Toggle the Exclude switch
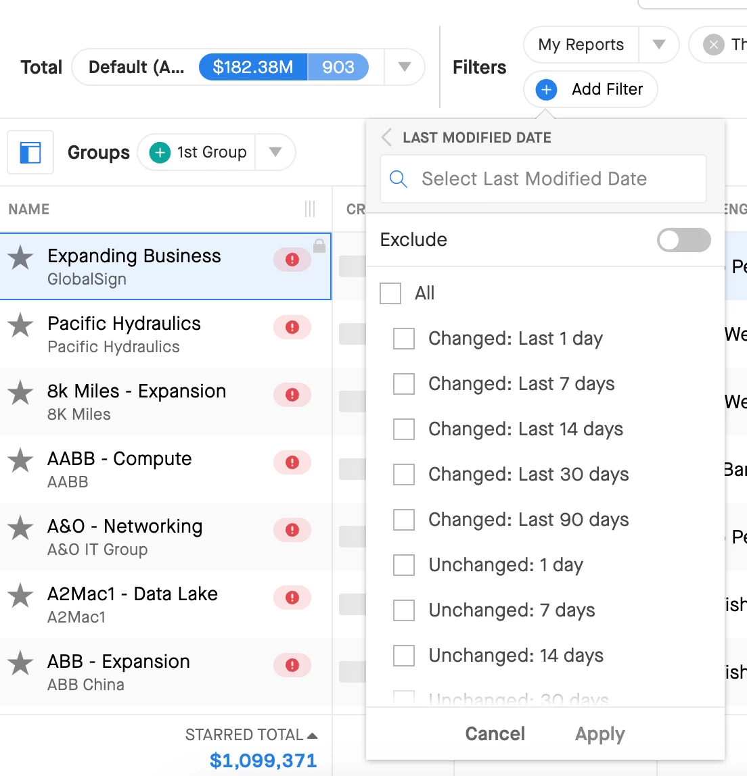The image size is (747, 776). click(x=683, y=240)
